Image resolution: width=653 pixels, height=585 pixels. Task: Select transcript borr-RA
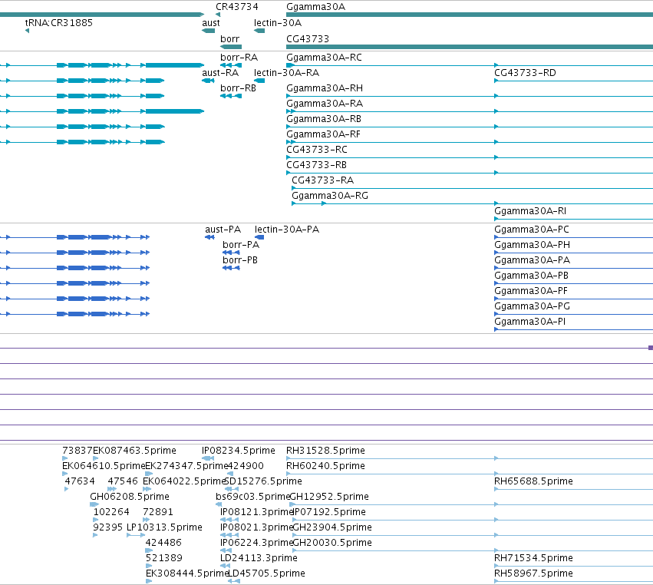(239, 57)
